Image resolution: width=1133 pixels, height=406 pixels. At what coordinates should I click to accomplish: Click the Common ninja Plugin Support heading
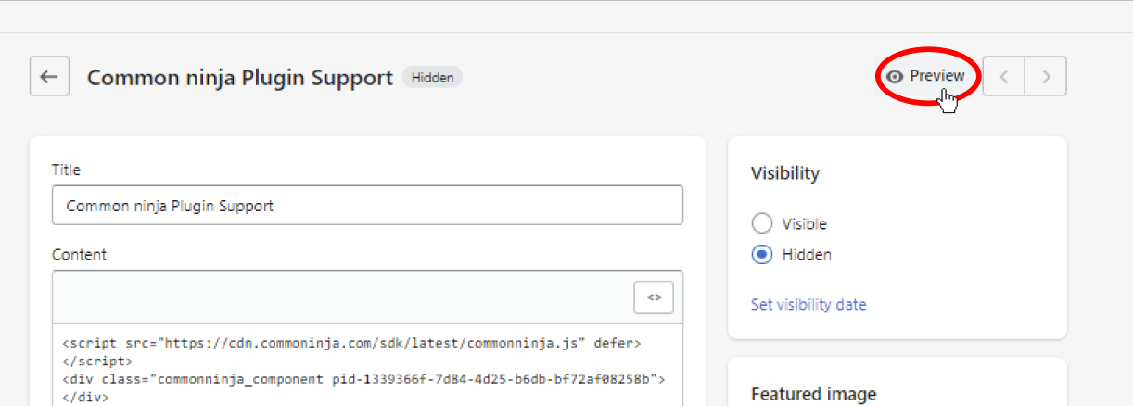click(x=240, y=78)
